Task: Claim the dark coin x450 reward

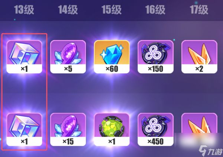Action: click(156, 129)
